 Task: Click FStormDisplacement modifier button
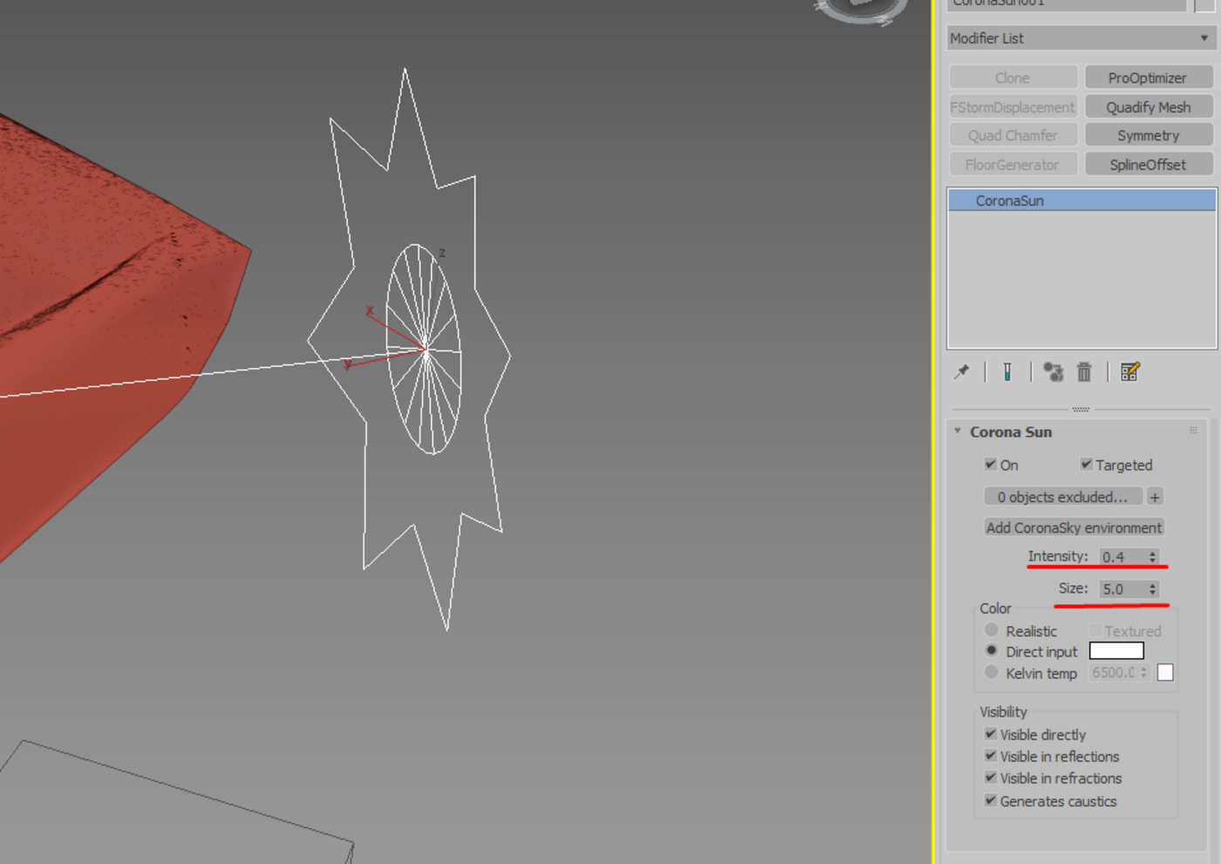(1013, 107)
